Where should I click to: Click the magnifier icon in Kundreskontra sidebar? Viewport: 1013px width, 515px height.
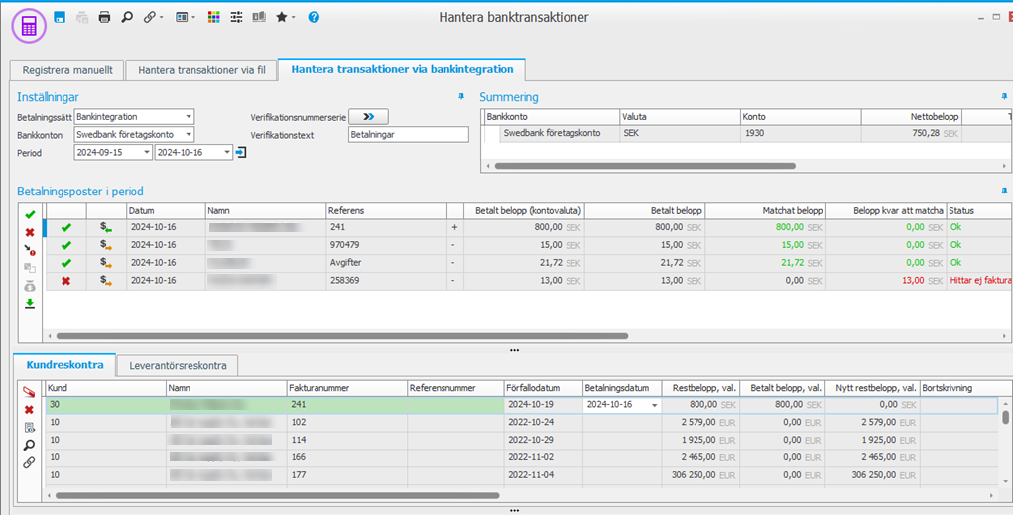(x=29, y=446)
